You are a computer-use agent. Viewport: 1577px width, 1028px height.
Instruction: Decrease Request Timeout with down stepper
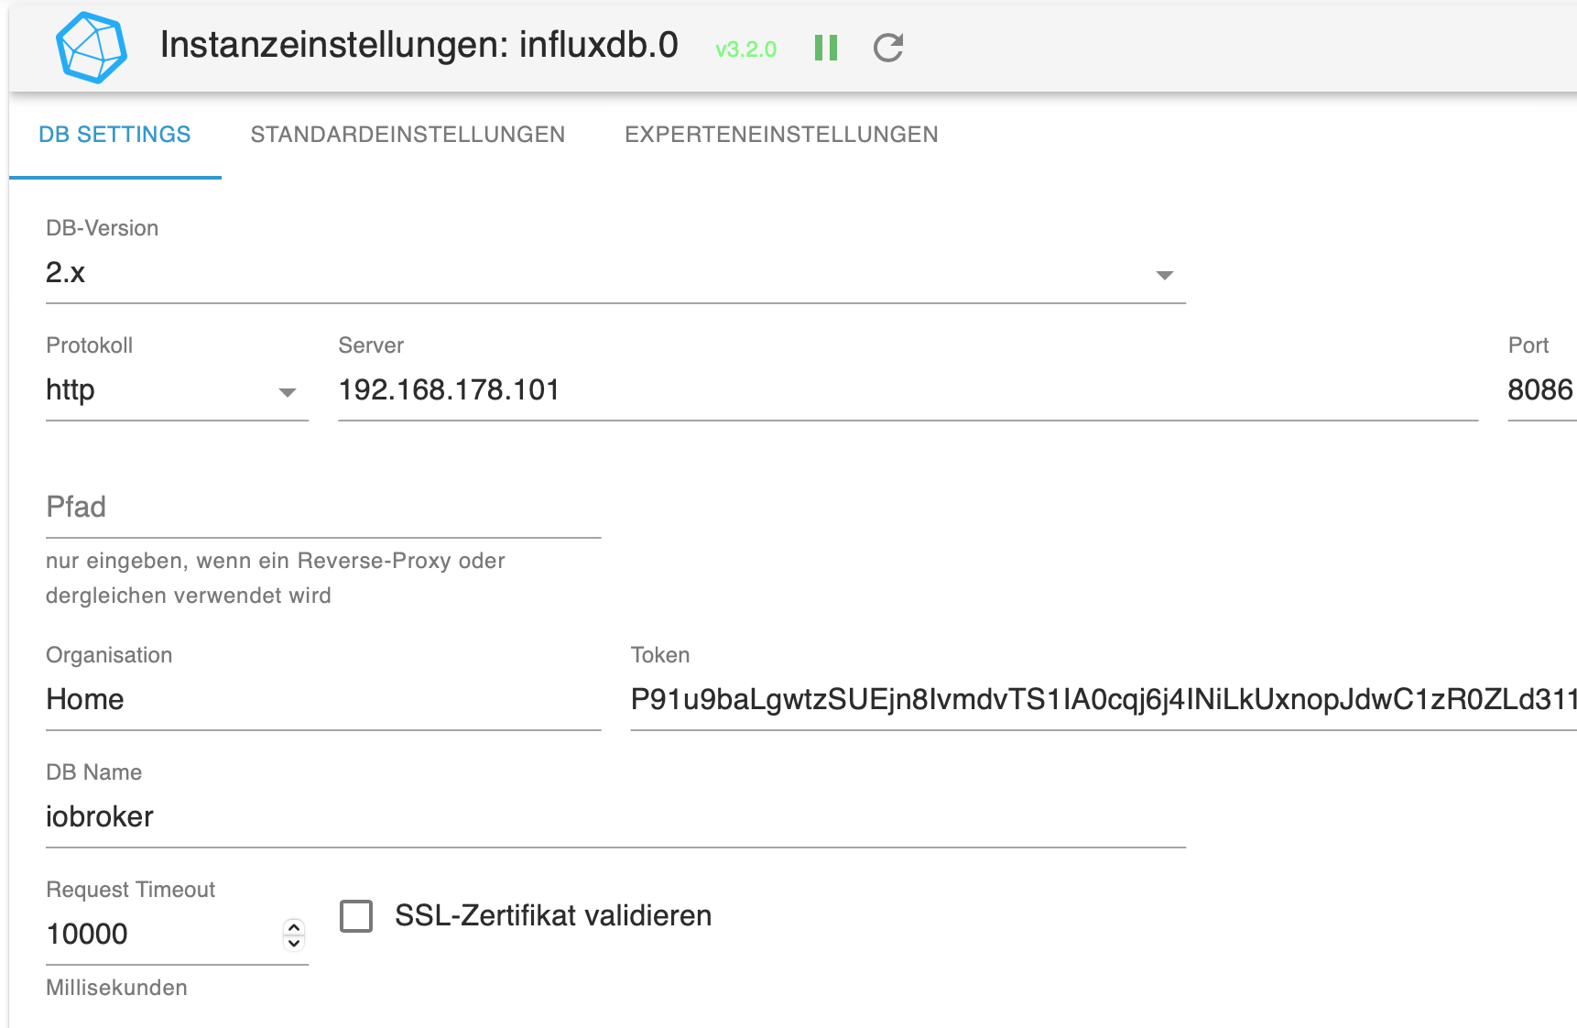coord(294,943)
